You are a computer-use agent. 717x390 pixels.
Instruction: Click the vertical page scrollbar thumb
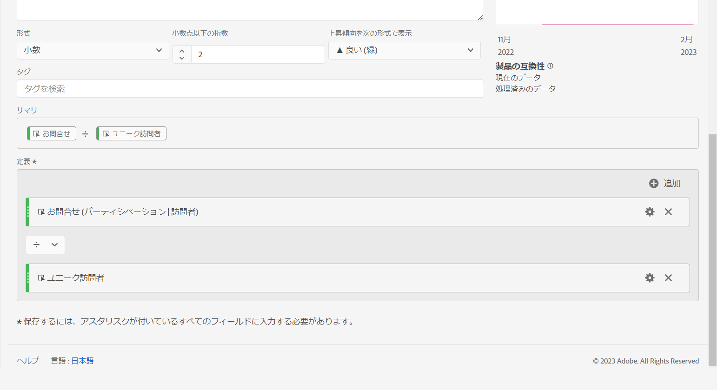click(712, 250)
